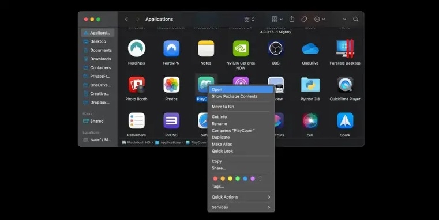Select the Notes app icon
This screenshot has width=439, height=220.
click(206, 48)
